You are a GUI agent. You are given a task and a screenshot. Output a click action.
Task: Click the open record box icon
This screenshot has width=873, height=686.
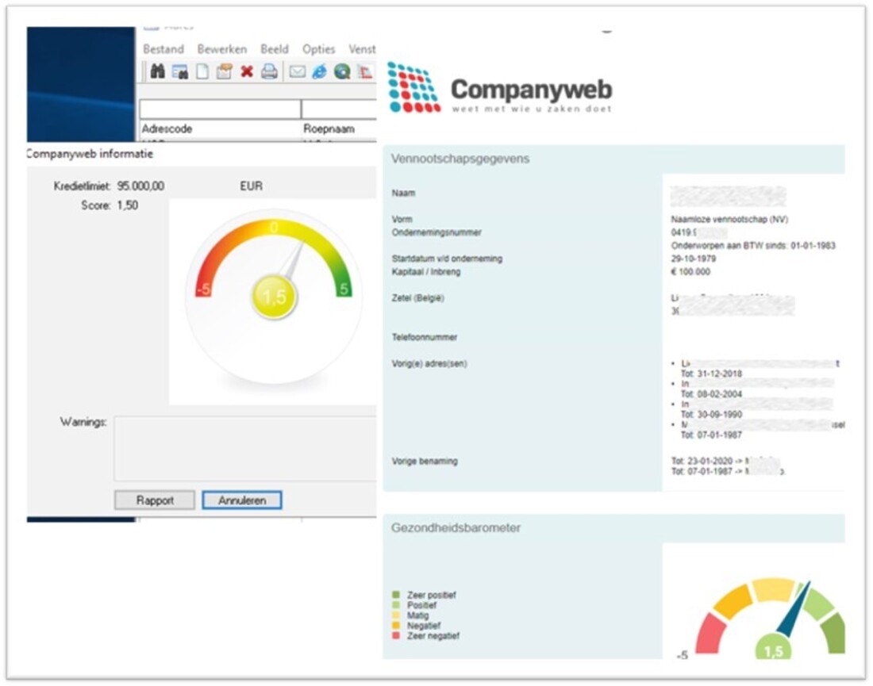(x=225, y=71)
